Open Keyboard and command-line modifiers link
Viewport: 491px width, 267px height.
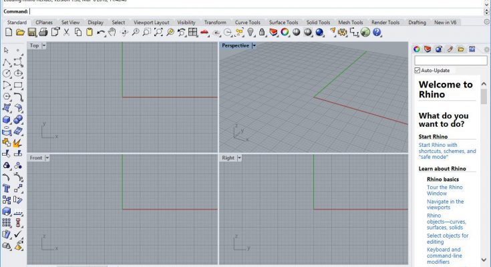pos(444,256)
